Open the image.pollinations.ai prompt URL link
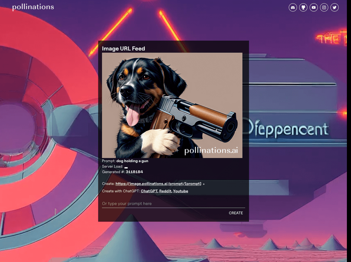351x262 pixels. (158, 183)
